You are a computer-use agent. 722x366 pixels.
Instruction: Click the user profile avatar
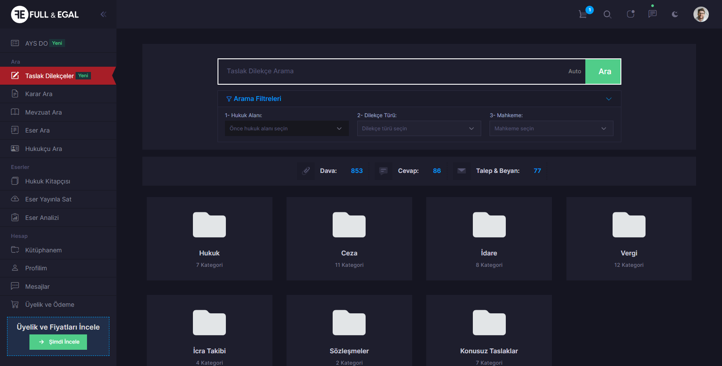(700, 14)
